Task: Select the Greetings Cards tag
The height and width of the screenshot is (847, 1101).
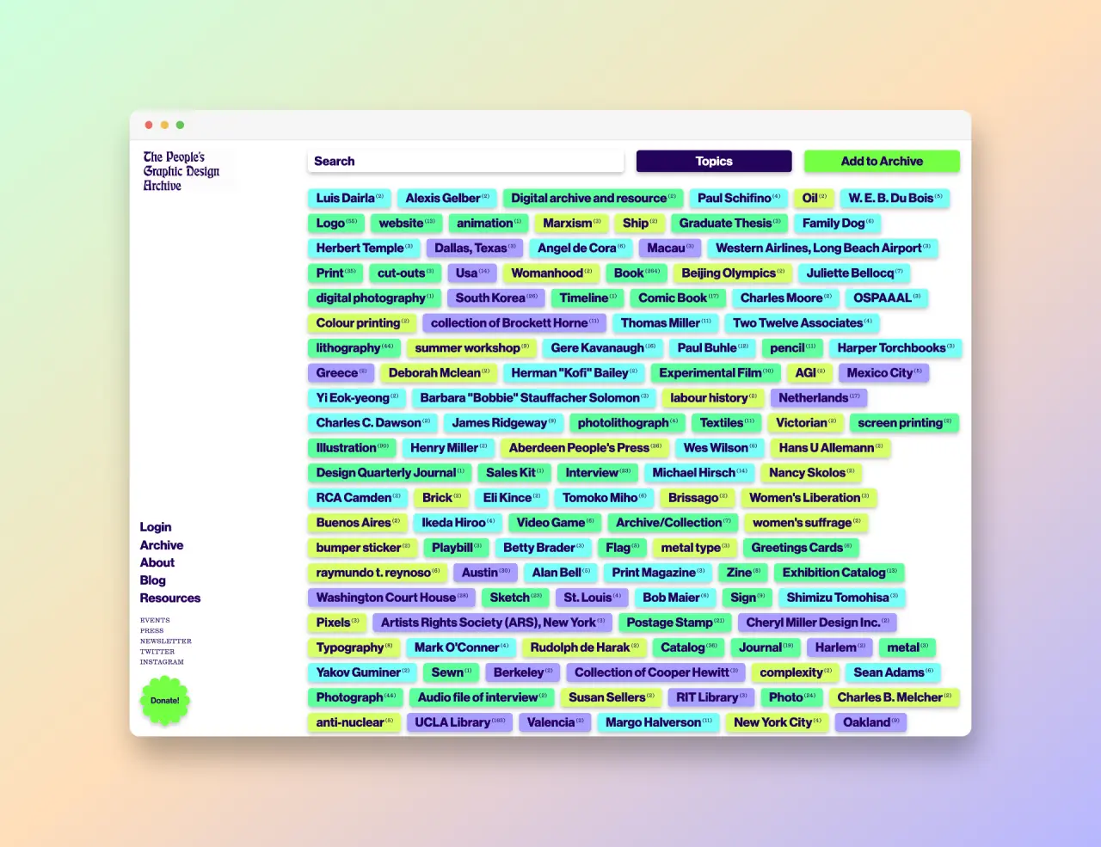Action: coord(801,547)
